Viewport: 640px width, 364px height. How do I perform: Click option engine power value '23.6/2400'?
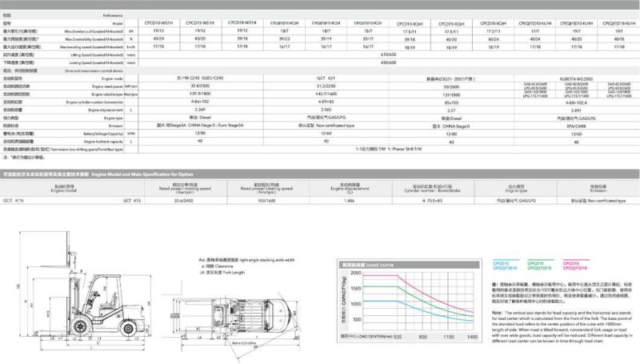coord(184,201)
